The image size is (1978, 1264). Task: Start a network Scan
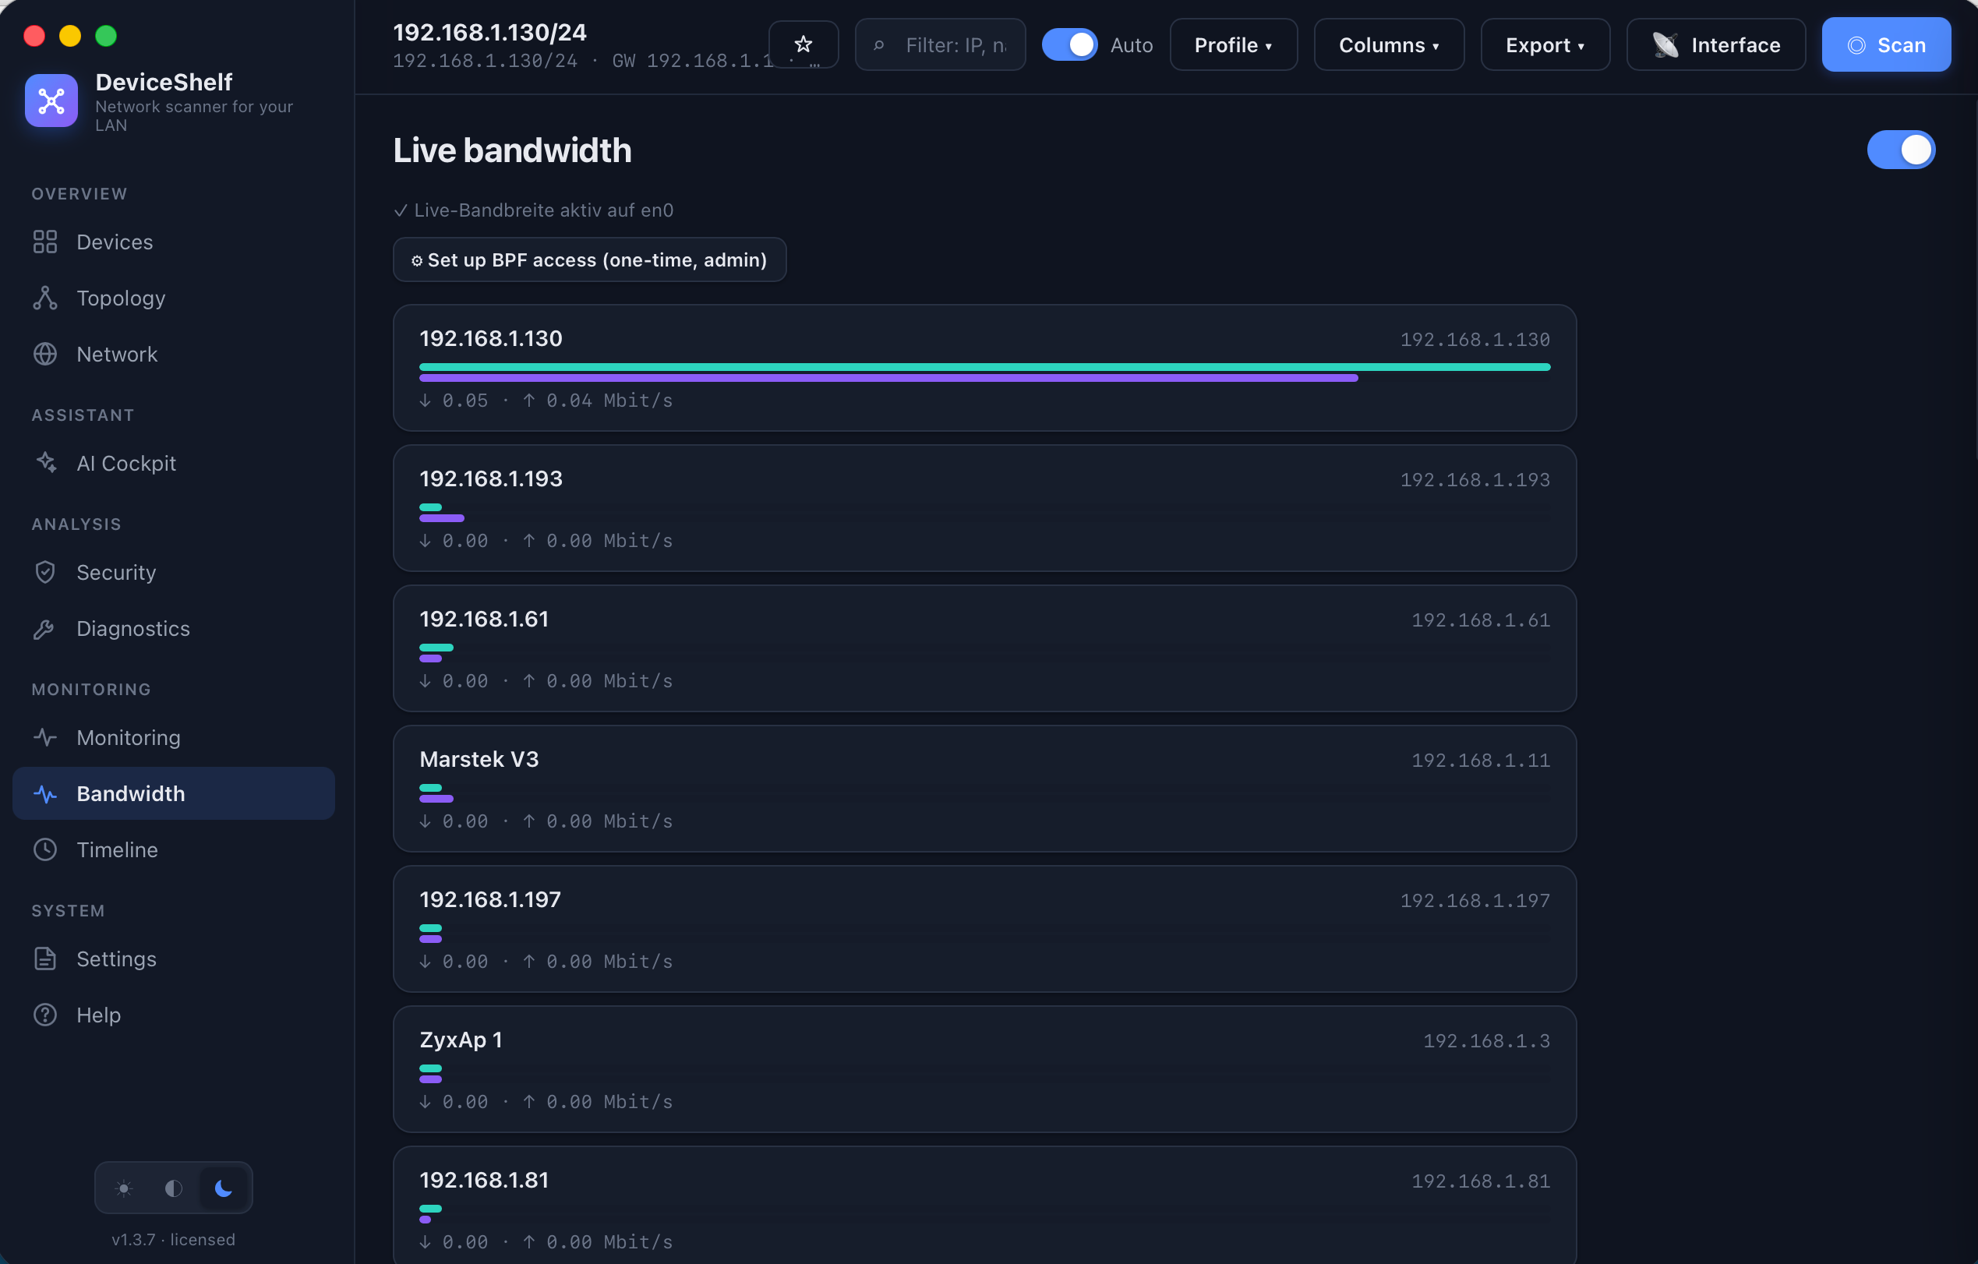(1886, 44)
